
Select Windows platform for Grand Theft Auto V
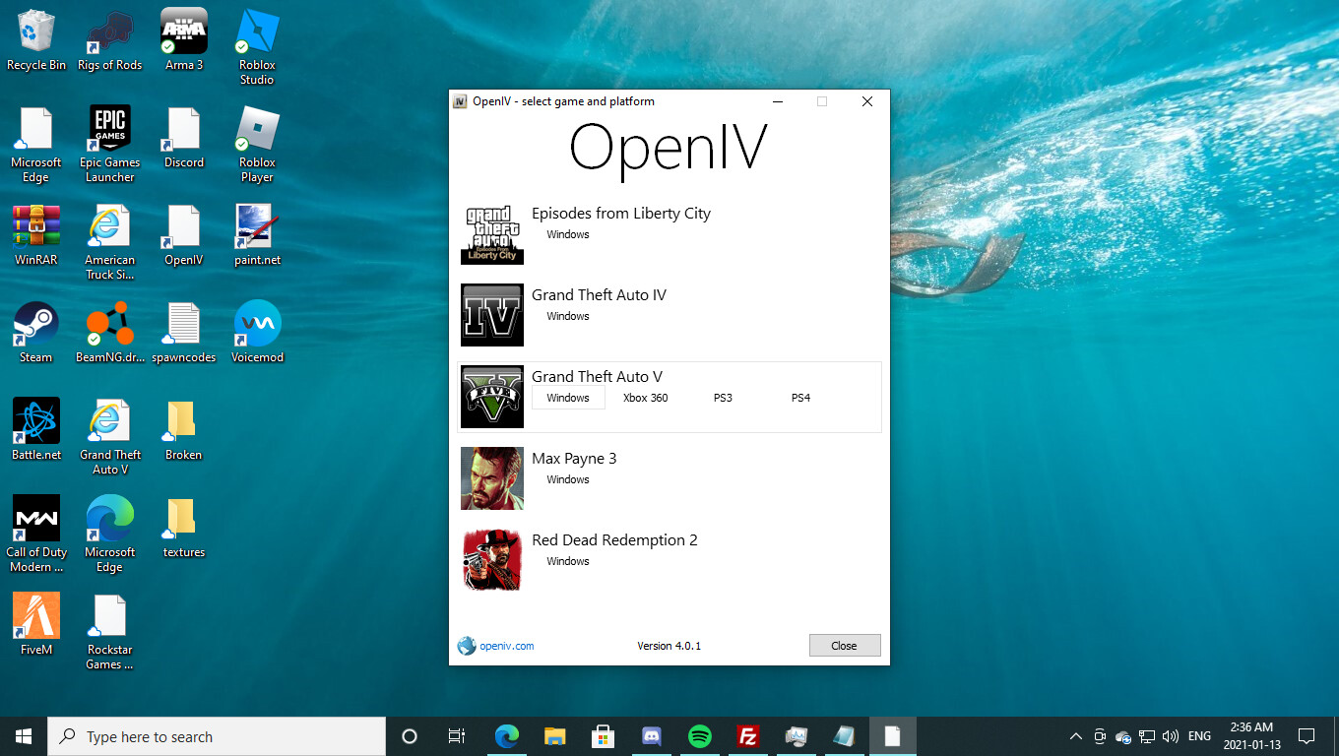(x=568, y=398)
